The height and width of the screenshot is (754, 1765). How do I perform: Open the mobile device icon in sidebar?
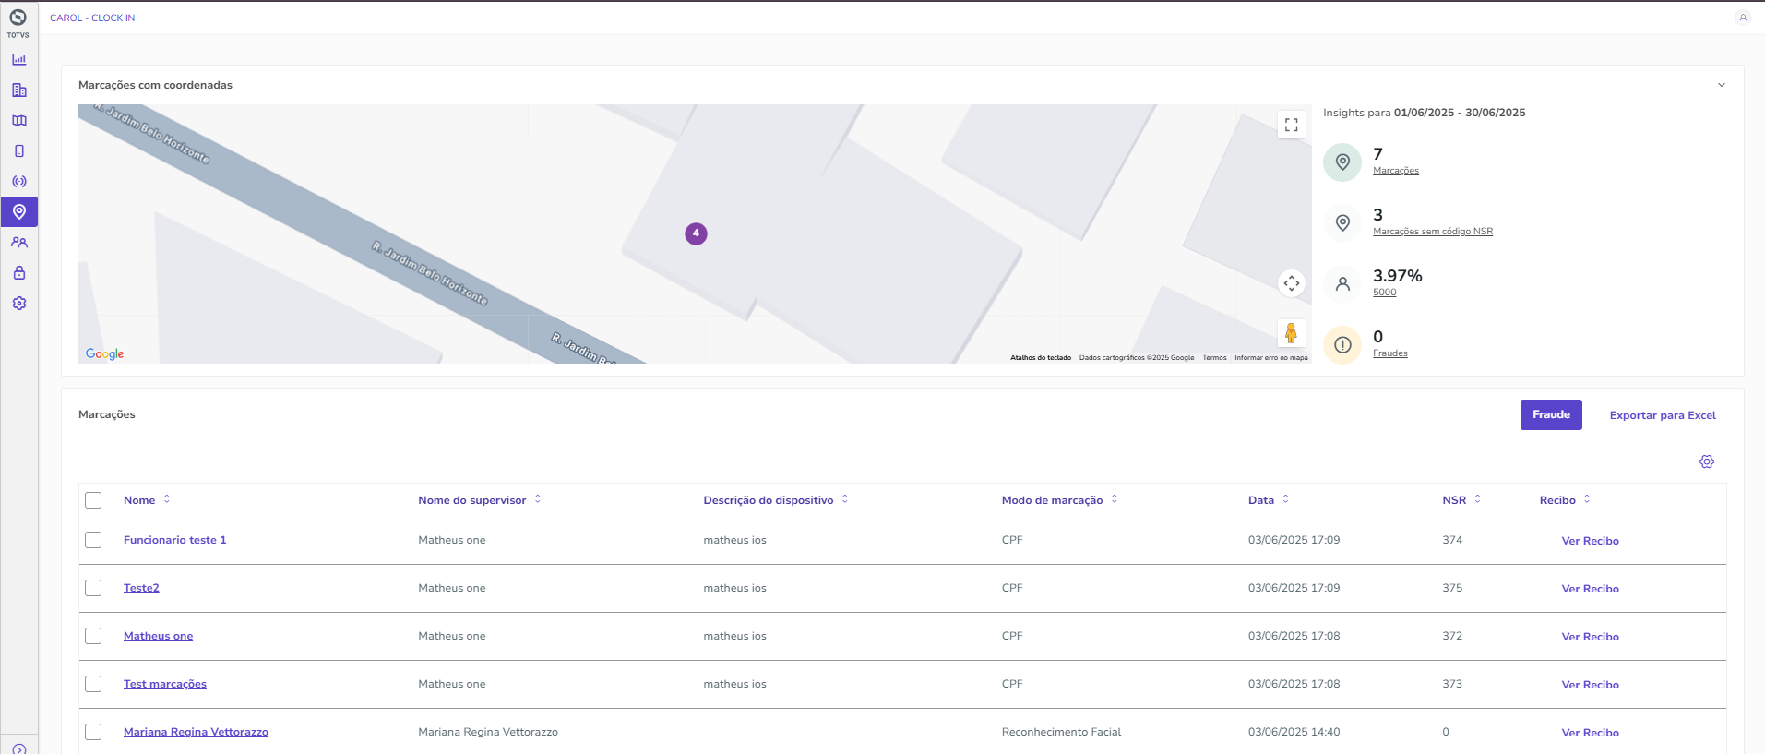tap(19, 151)
